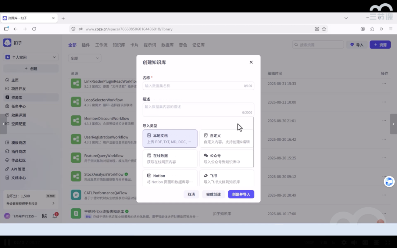397x248 pixels.
Task: Open more actions for MemberDiscountWorkflow row
Action: pos(384,121)
